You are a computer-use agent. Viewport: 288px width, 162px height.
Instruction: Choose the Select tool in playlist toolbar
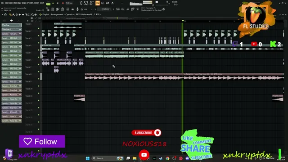tap(29, 14)
